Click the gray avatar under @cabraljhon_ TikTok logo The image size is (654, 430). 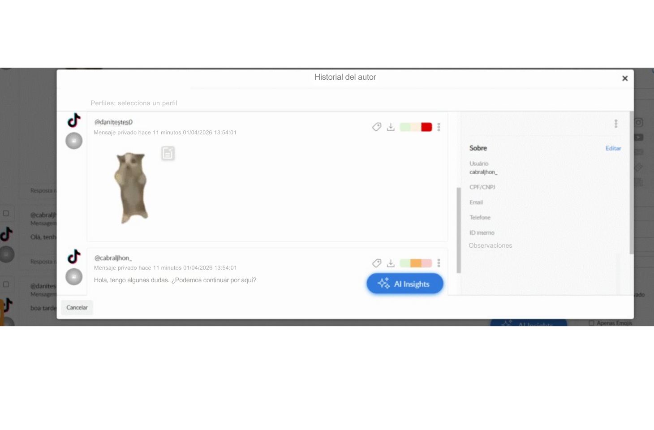pyautogui.click(x=74, y=277)
